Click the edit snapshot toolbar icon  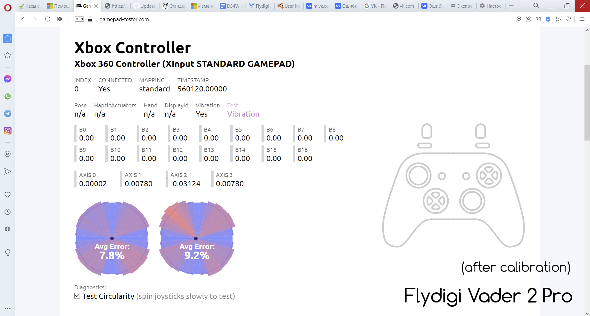point(528,19)
